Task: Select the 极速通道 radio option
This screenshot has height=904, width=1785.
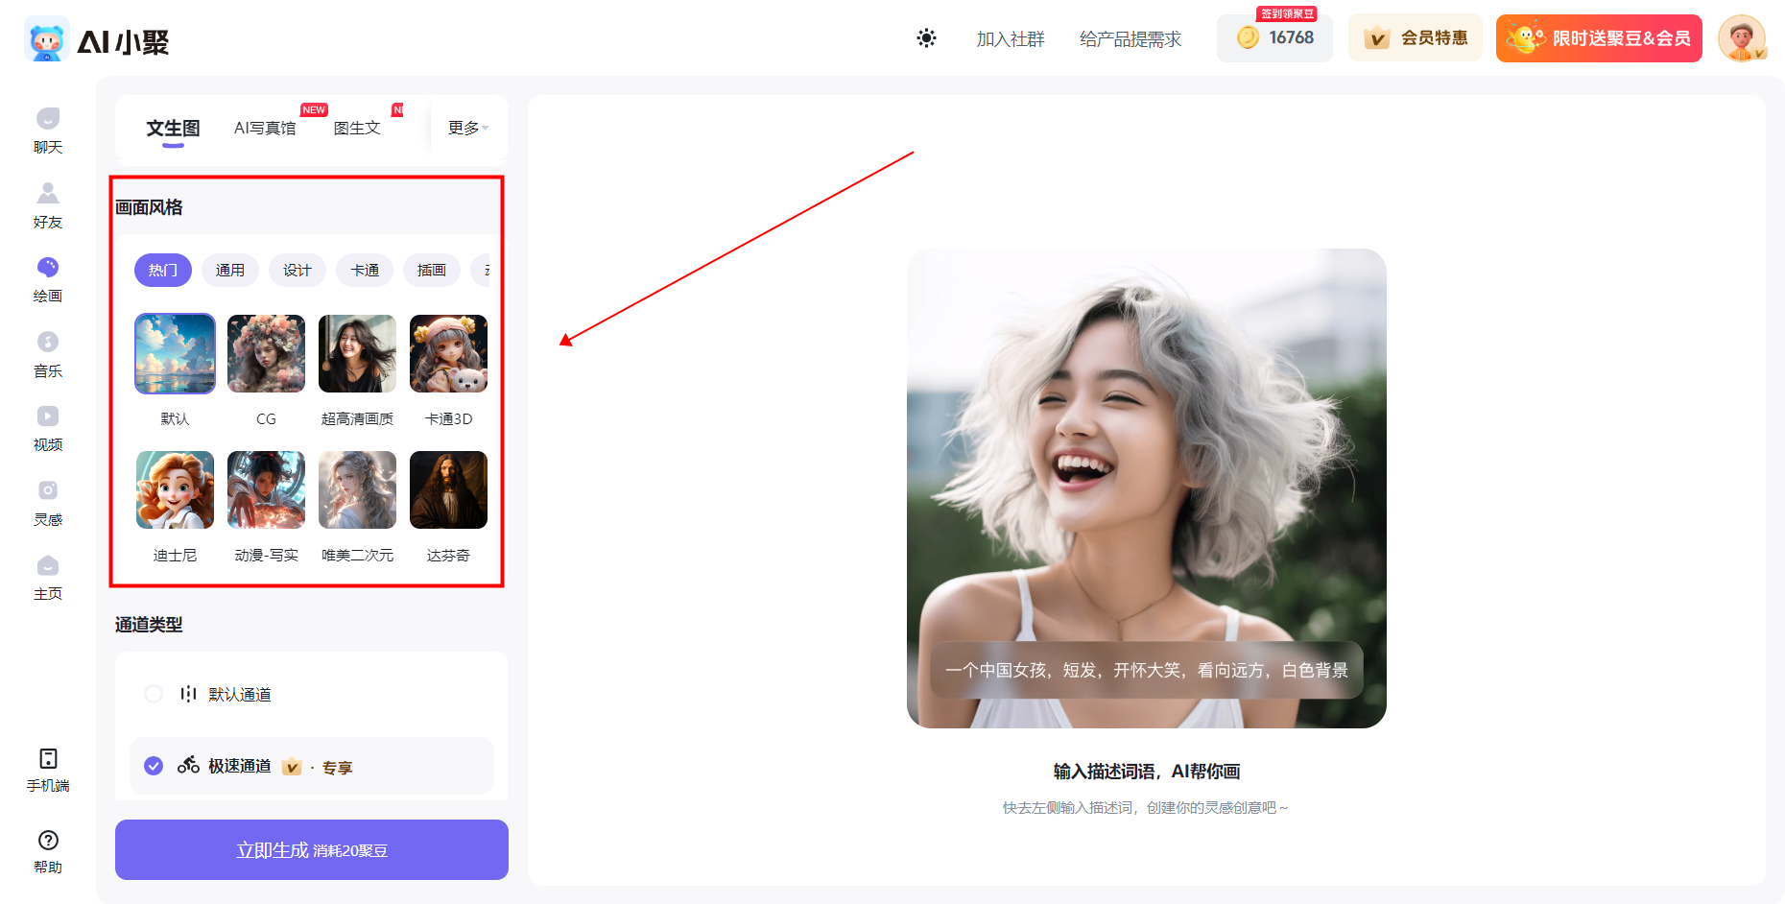Action: (154, 766)
